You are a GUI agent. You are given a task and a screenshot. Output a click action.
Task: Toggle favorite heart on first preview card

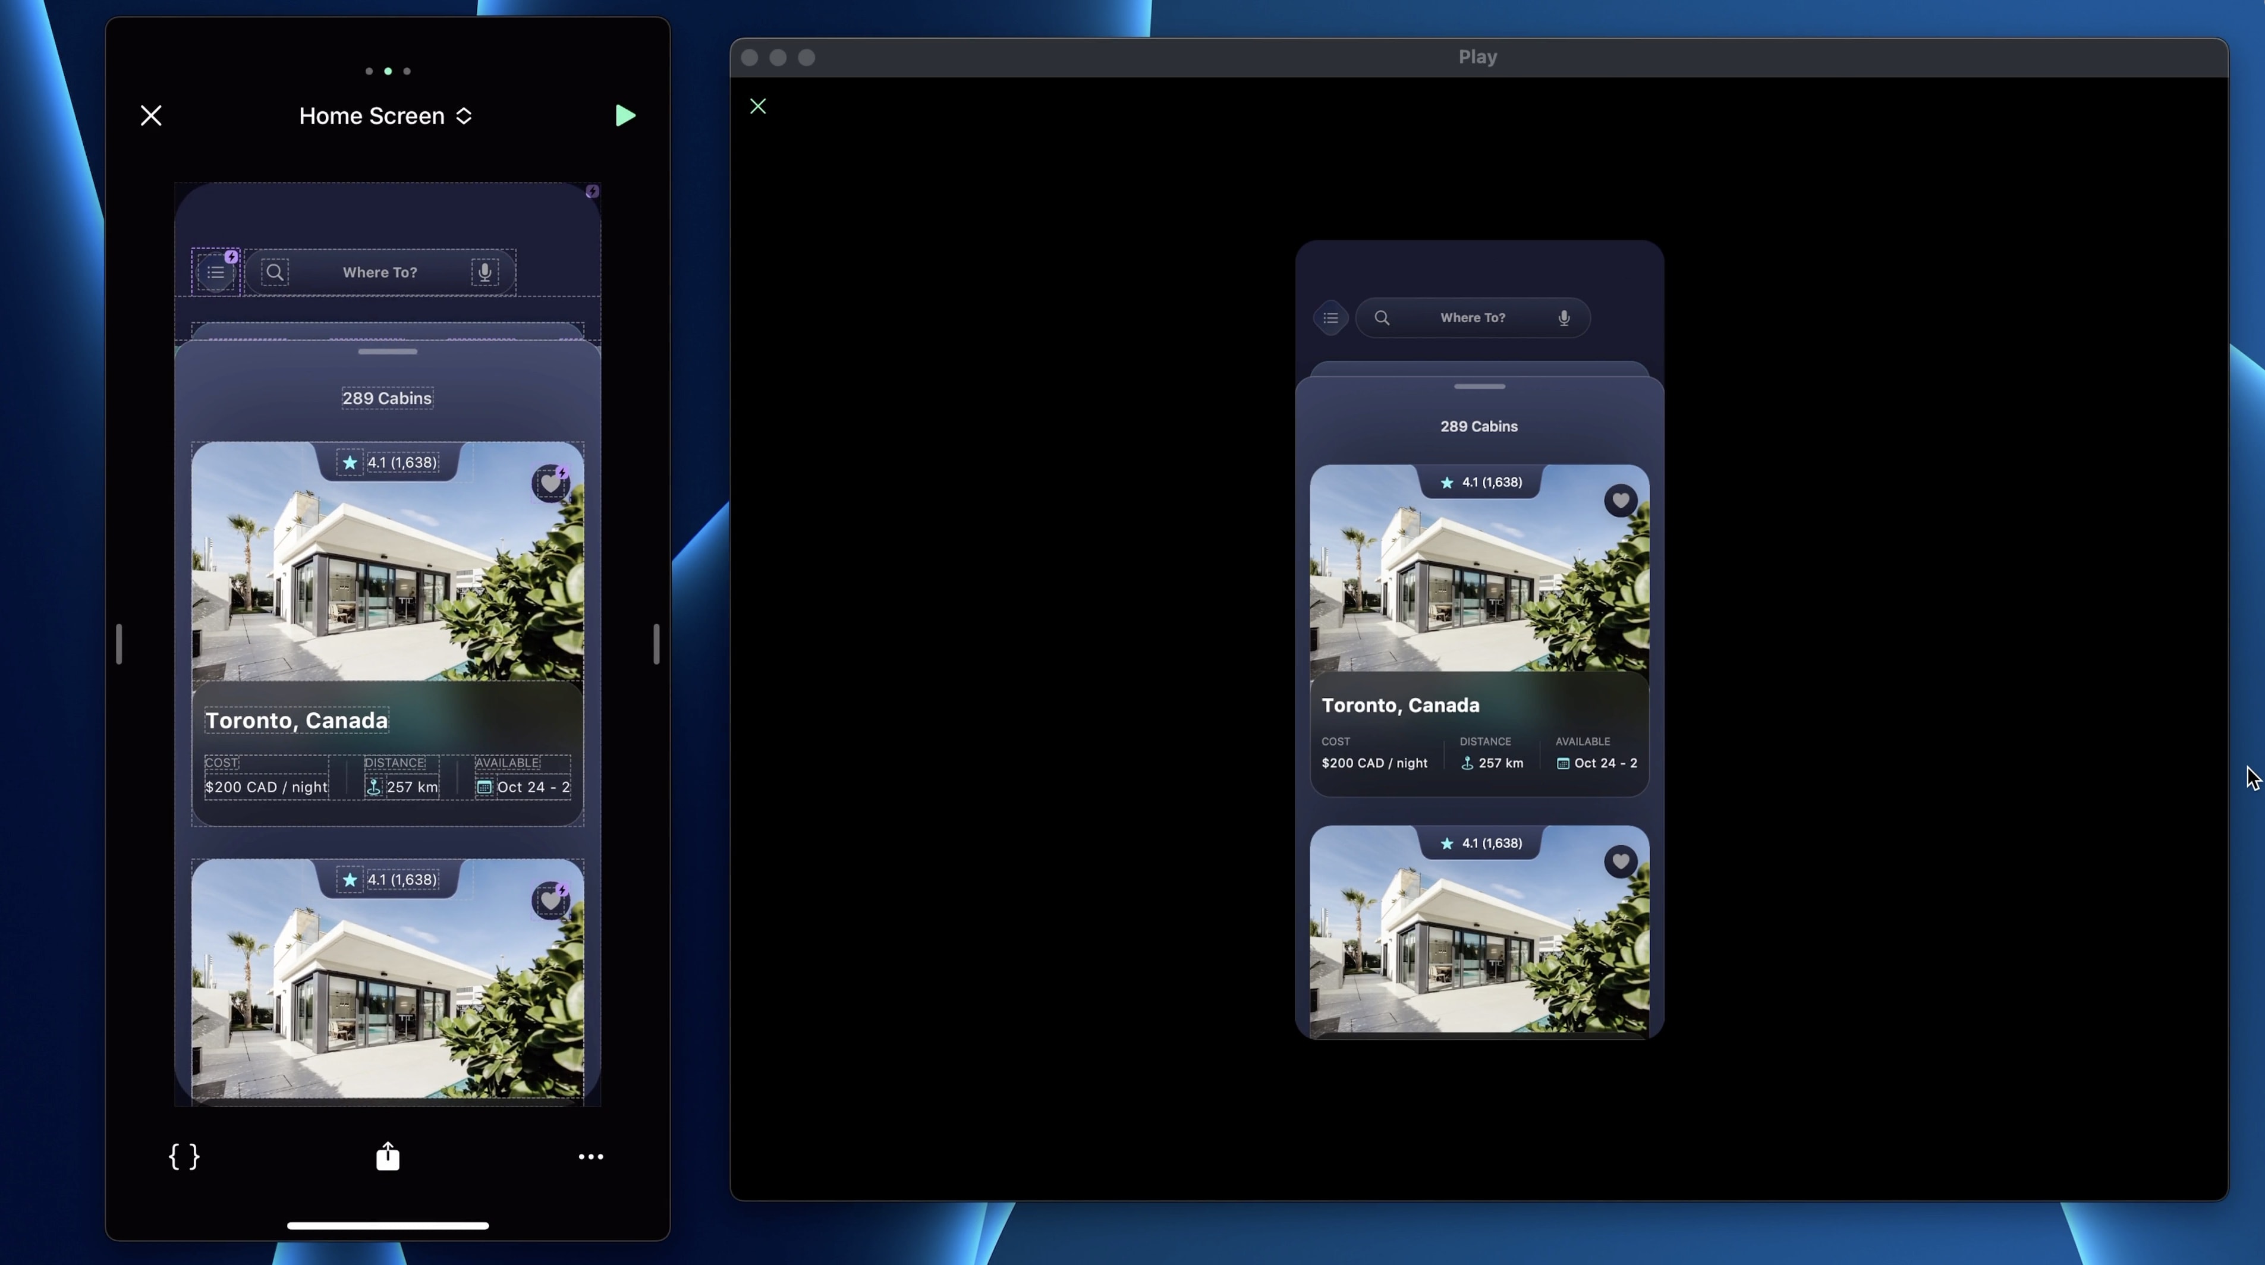click(1621, 500)
